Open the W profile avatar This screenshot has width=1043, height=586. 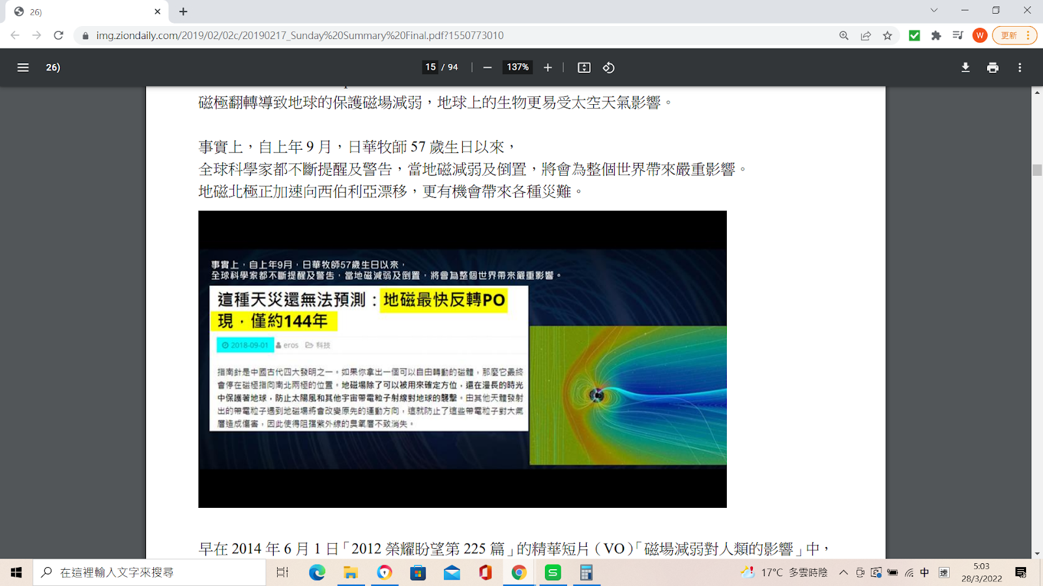tap(980, 36)
